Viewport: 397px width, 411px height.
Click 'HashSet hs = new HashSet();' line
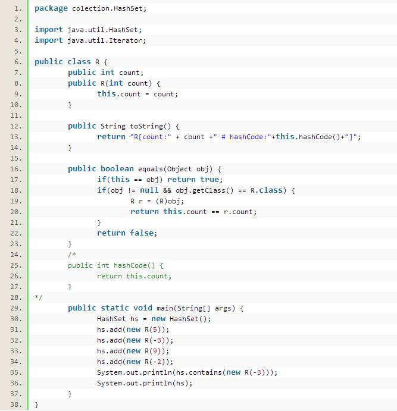(x=154, y=319)
